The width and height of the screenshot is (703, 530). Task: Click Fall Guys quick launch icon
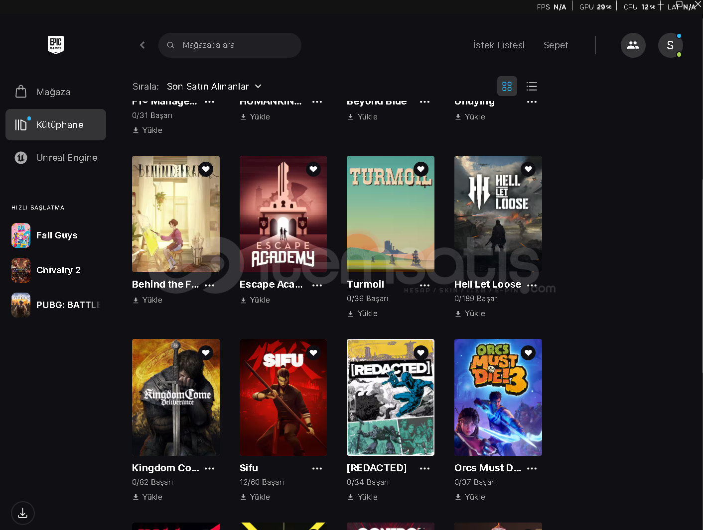click(x=21, y=235)
